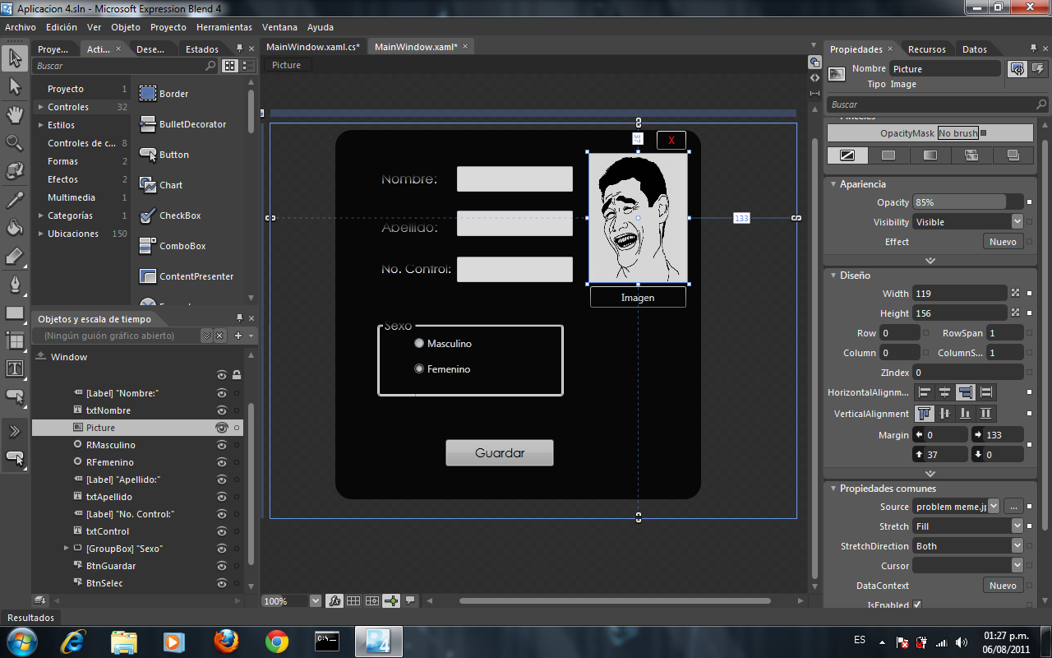Expand the Ubicaciones category
The width and height of the screenshot is (1052, 658).
[41, 234]
